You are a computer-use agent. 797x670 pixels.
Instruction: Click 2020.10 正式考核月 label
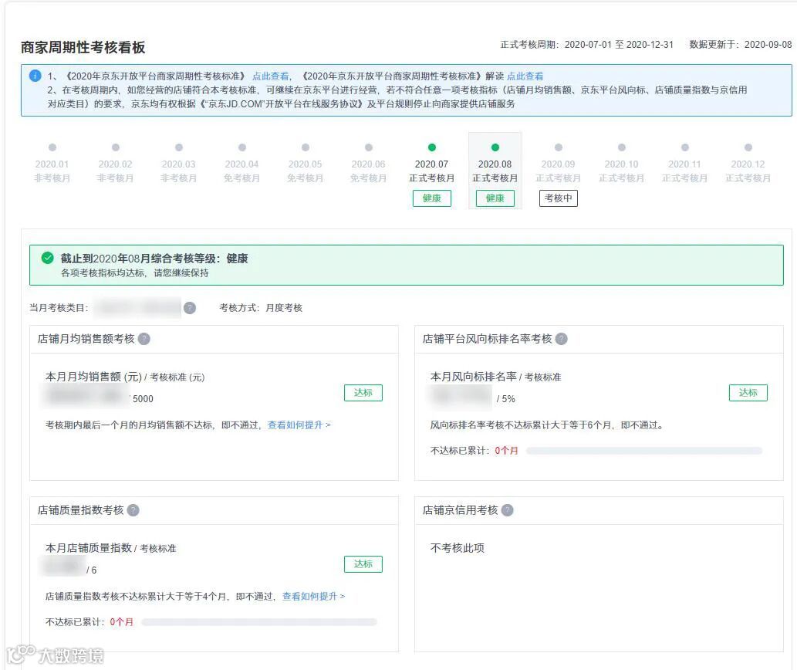[x=621, y=178]
